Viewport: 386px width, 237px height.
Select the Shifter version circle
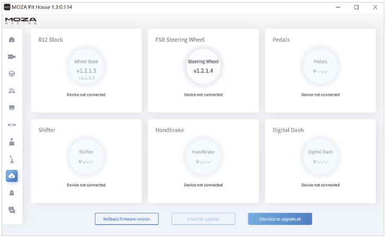86,157
